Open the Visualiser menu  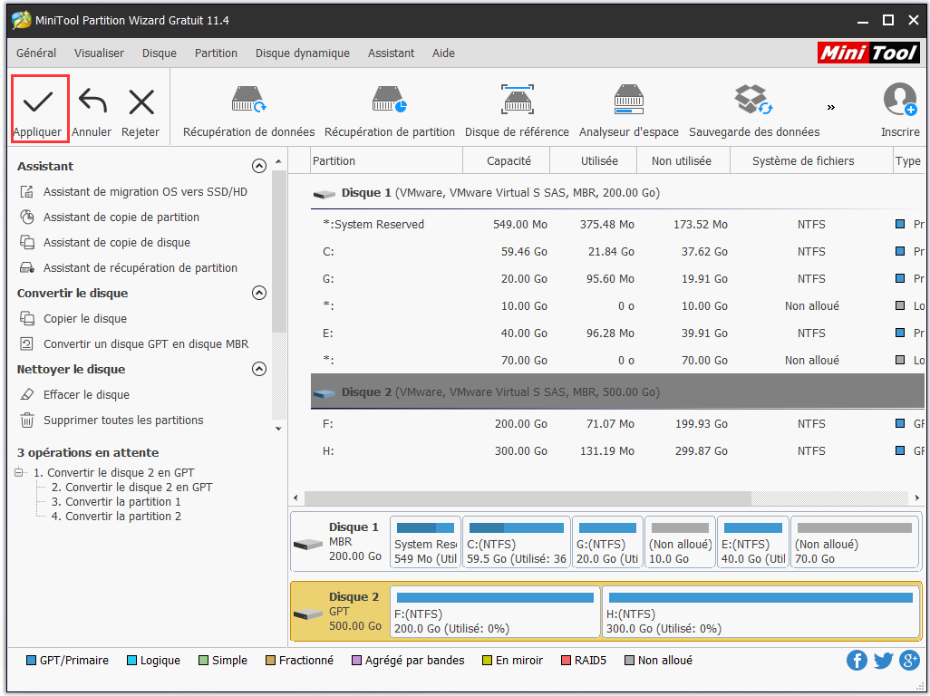pyautogui.click(x=99, y=53)
